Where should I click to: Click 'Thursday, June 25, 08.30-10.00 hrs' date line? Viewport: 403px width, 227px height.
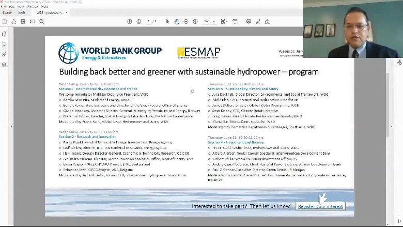click(236, 84)
